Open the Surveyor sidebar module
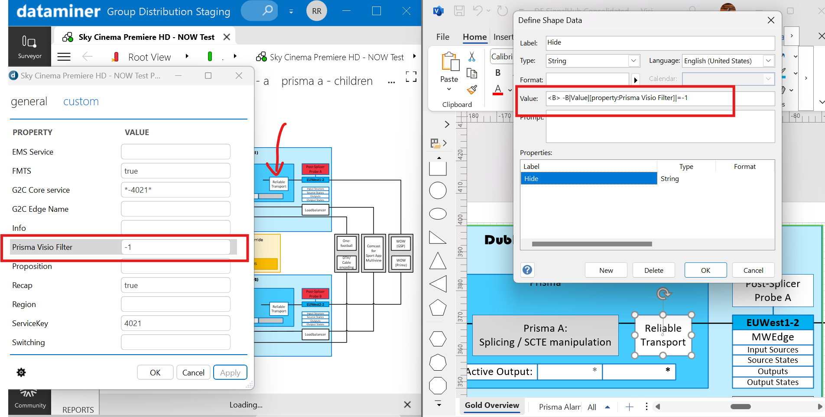Image resolution: width=825 pixels, height=417 pixels. pos(29,47)
